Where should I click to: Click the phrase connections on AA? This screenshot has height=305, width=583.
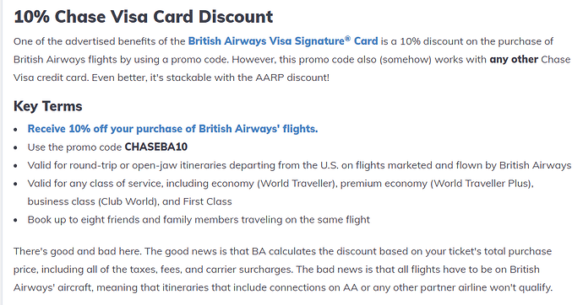pos(313,287)
